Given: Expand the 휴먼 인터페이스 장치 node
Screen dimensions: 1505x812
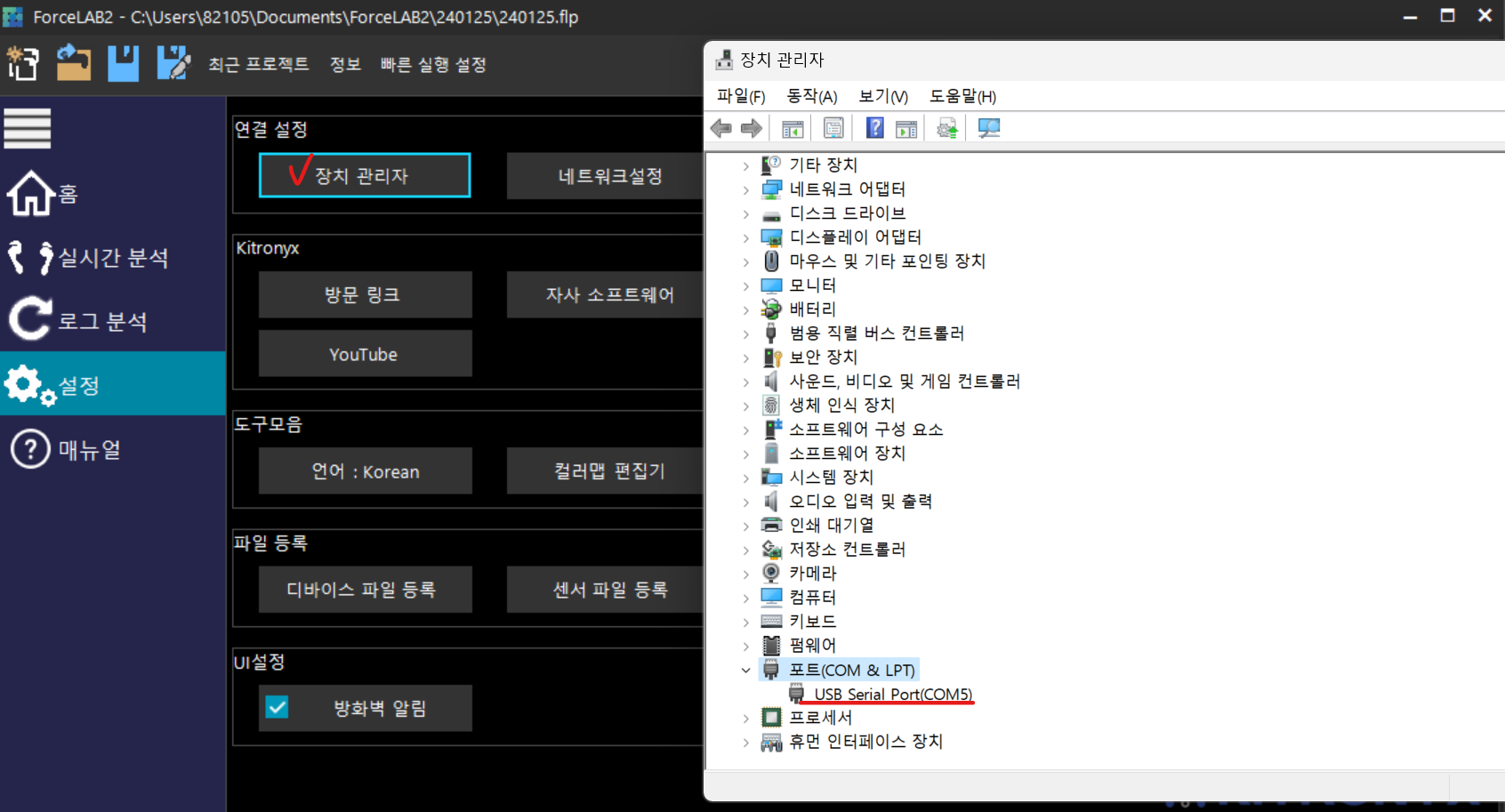Looking at the screenshot, I should pos(746,742).
